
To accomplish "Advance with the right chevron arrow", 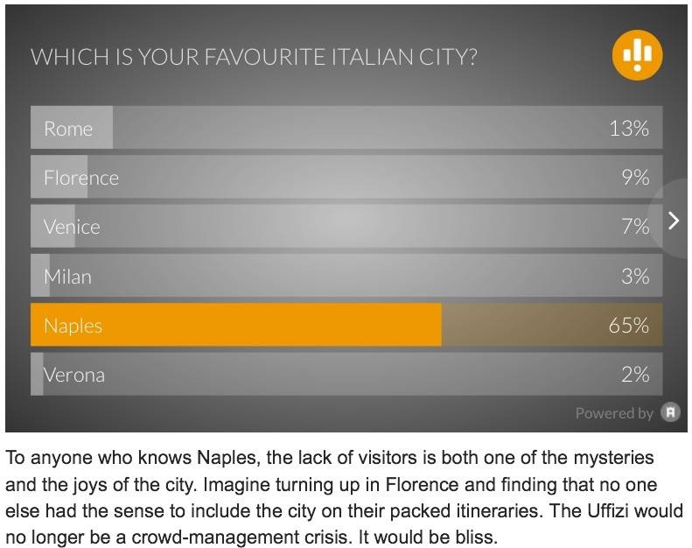I will (673, 220).
